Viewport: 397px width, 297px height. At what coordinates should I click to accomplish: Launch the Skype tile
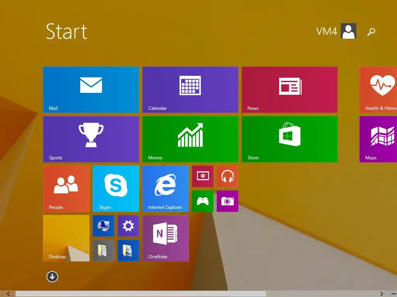tap(116, 189)
